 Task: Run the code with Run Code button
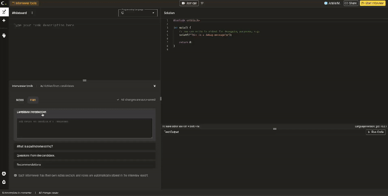(x=375, y=132)
